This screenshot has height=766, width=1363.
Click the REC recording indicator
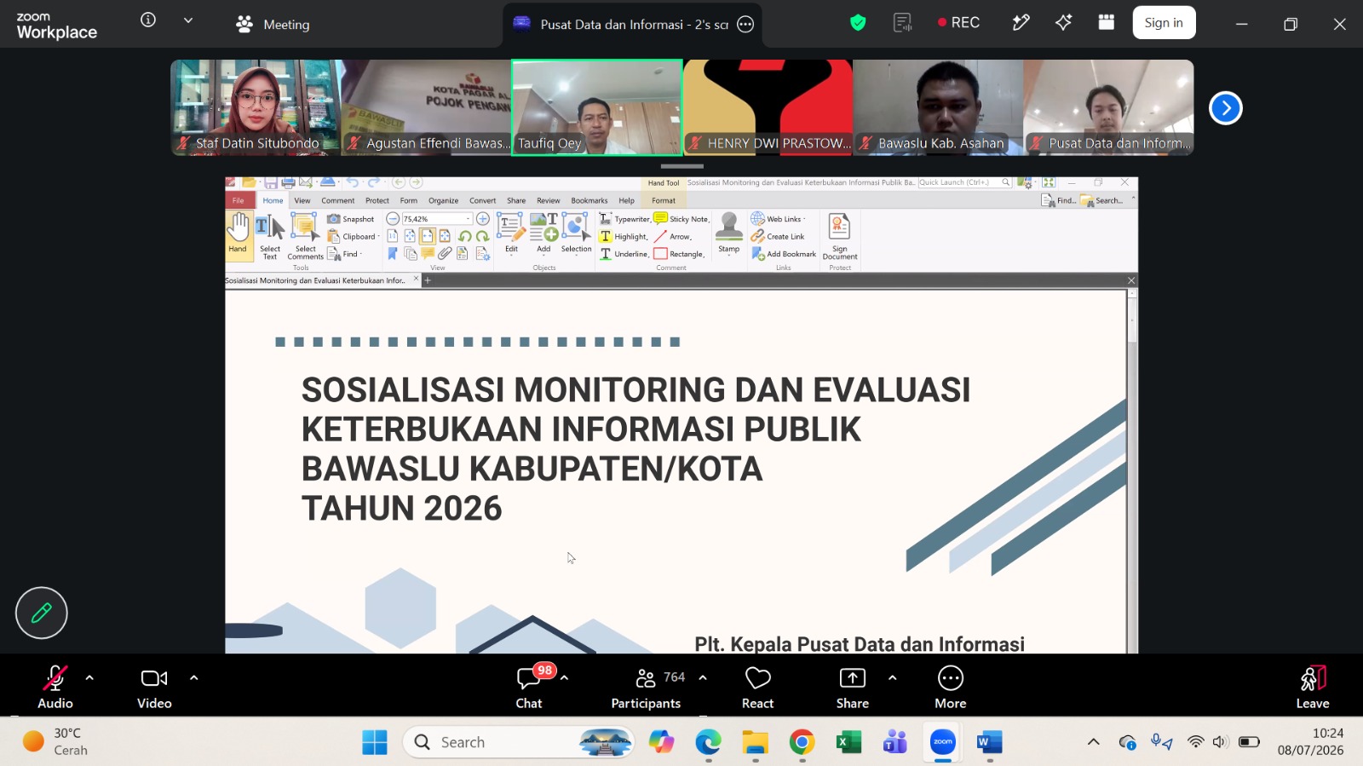[x=958, y=23]
